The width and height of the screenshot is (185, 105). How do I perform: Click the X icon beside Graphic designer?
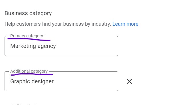pos(129,81)
